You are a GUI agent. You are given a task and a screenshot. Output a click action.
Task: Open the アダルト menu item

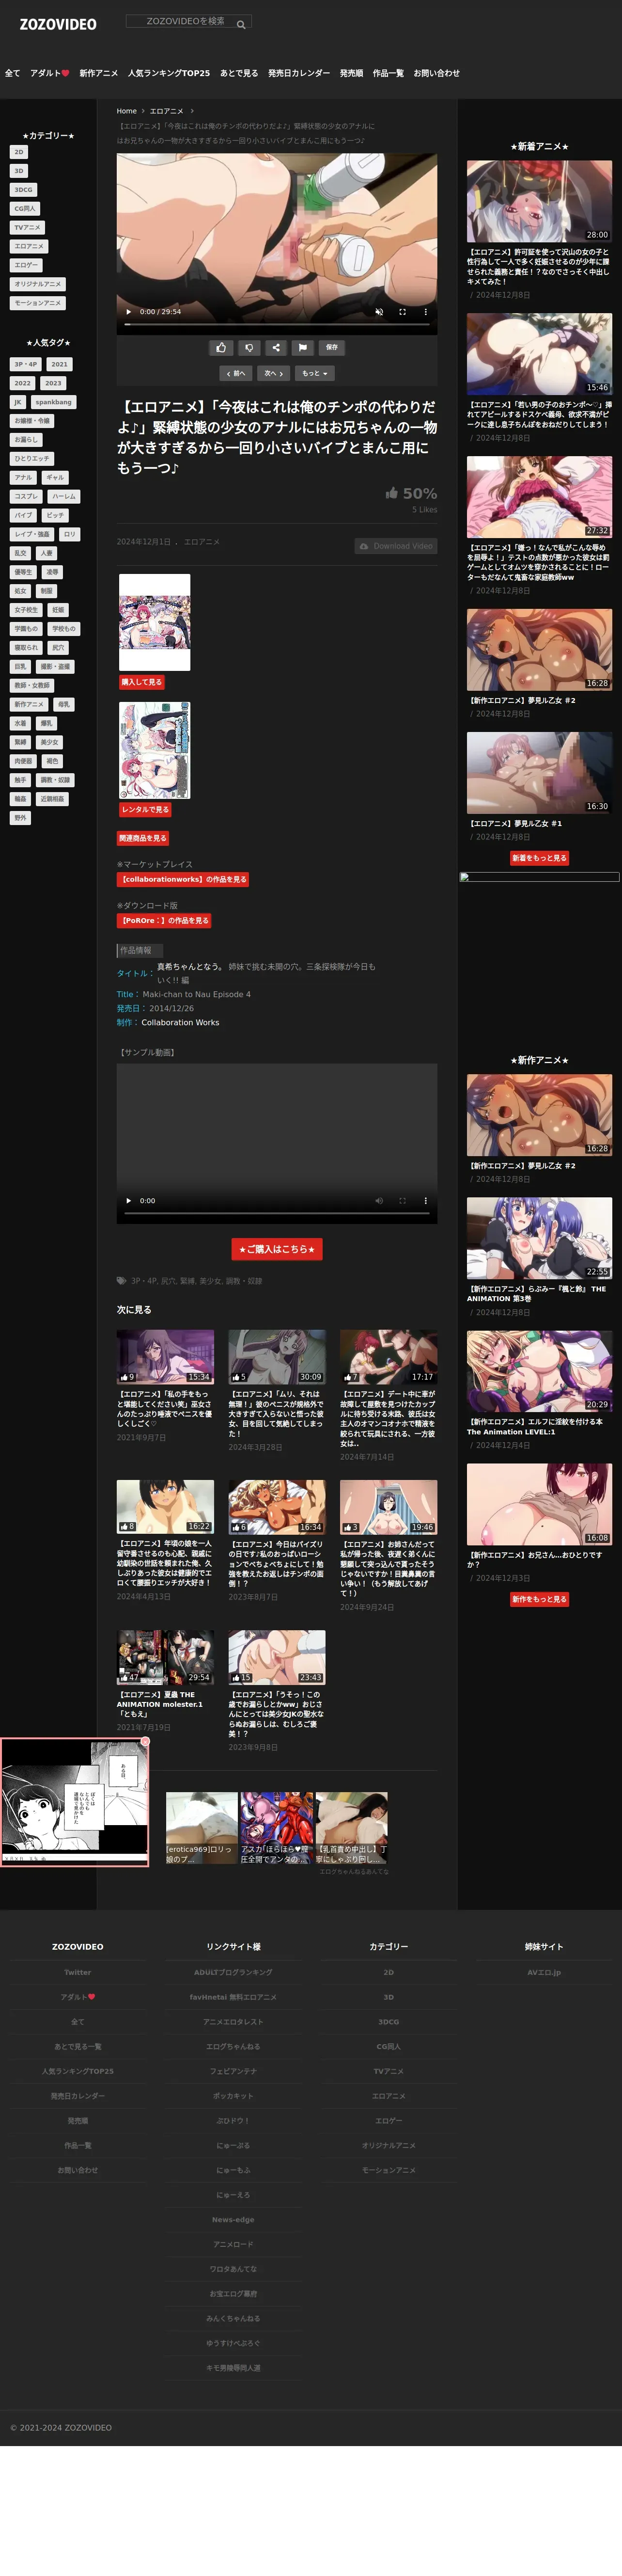50,73
